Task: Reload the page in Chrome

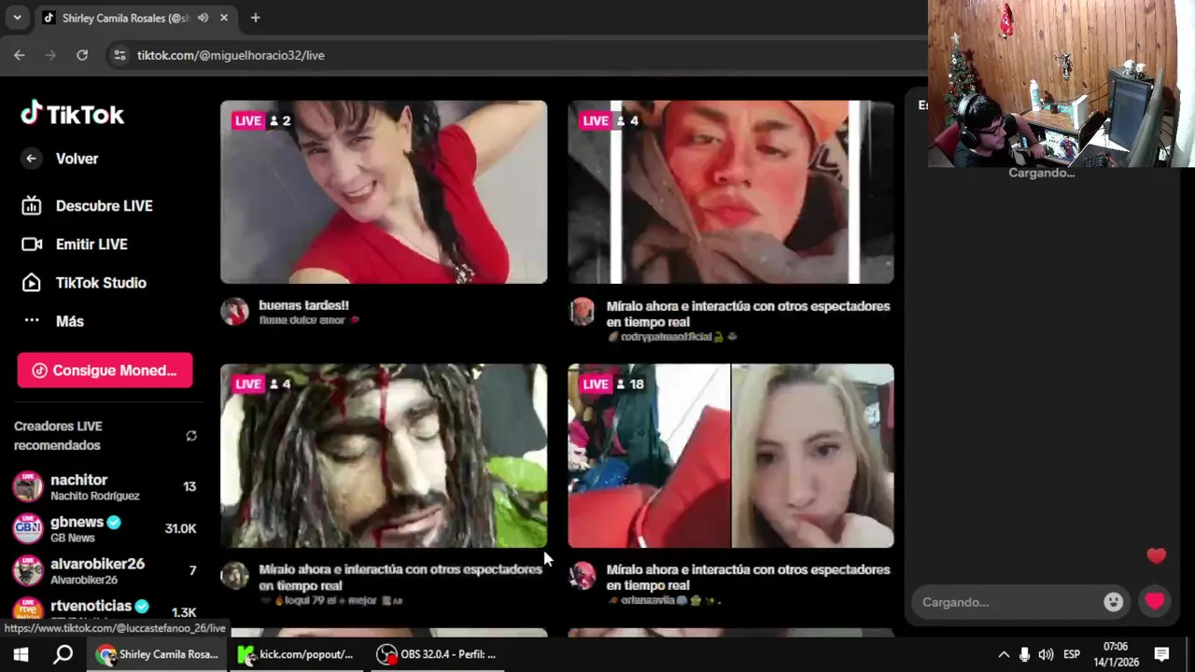Action: pyautogui.click(x=82, y=55)
